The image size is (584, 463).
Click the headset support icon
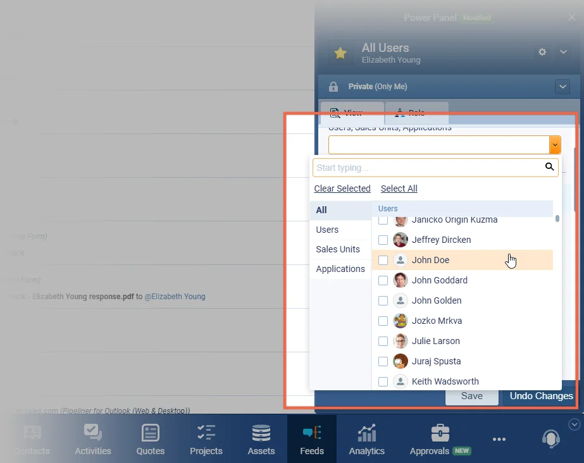tap(551, 439)
